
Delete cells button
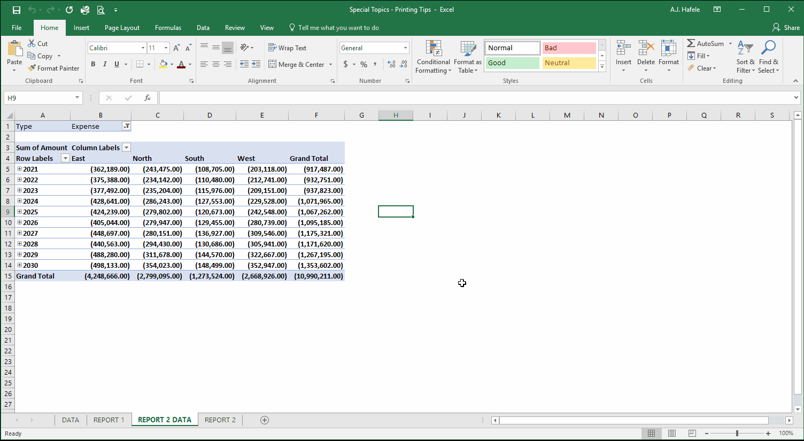tap(646, 56)
